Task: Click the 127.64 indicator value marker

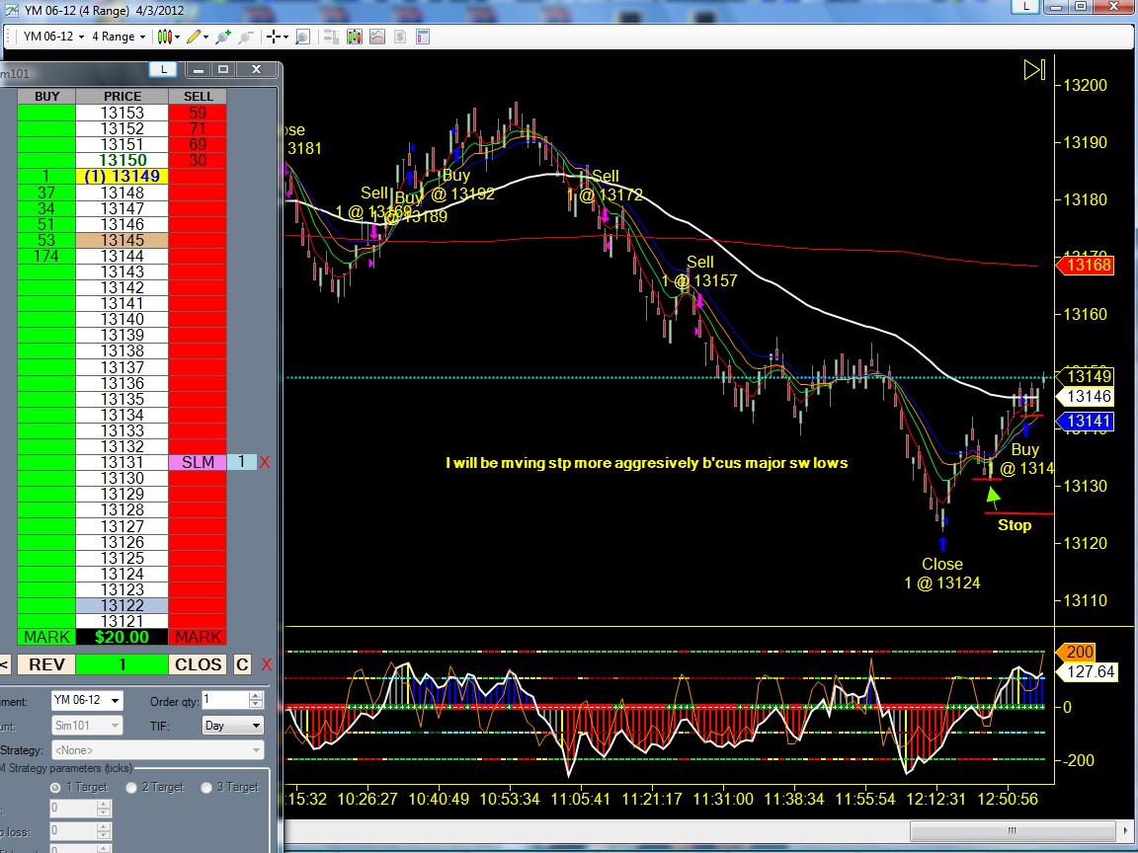Action: (1086, 671)
